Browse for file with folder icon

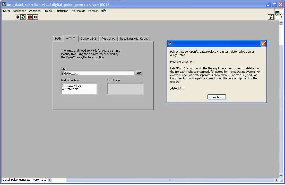(x=139, y=72)
